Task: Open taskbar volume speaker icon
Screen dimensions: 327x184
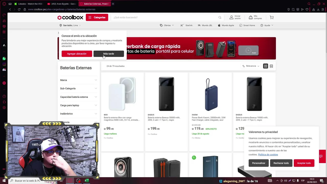Action: pos(286,181)
